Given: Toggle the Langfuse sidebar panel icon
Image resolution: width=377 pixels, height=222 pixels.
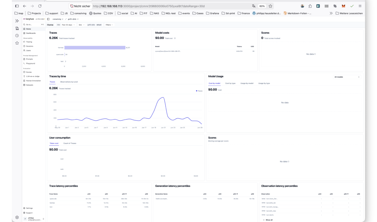Looking at the screenshot, I should [48, 19].
